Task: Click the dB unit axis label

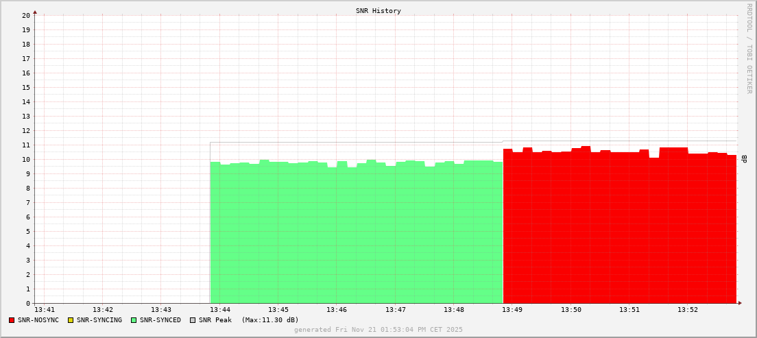Action: point(744,159)
